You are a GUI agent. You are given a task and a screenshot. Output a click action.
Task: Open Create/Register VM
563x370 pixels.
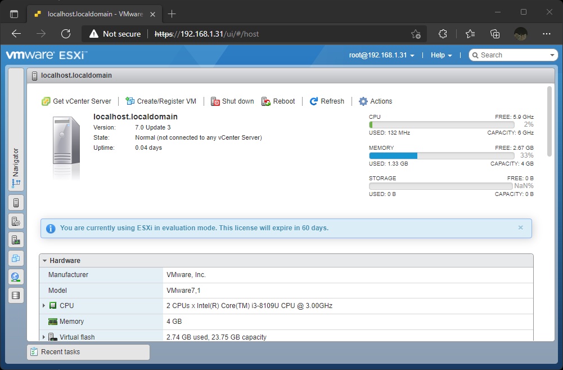[161, 101]
